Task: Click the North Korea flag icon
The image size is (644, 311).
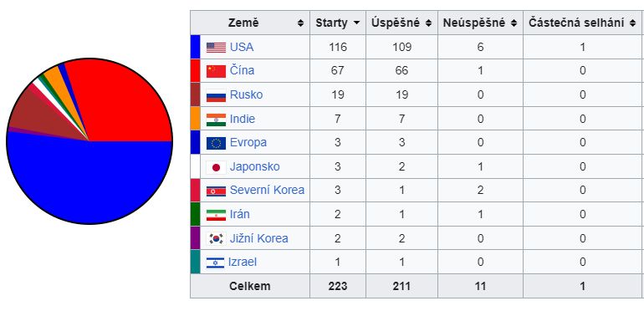Action: coord(216,191)
